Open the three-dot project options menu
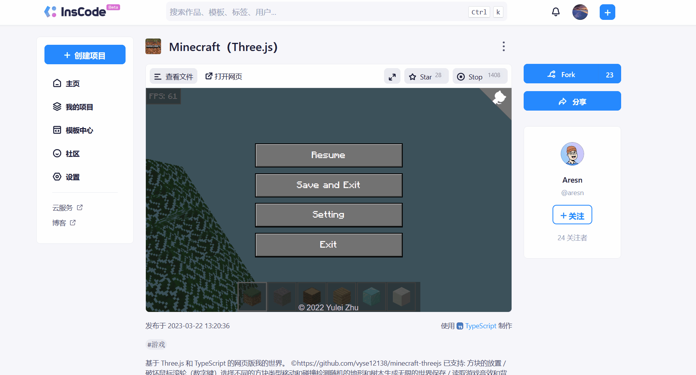 [x=503, y=46]
